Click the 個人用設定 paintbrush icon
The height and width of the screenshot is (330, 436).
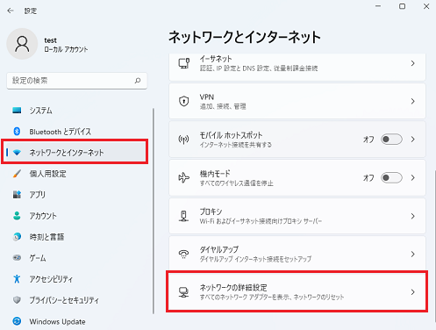pos(17,174)
